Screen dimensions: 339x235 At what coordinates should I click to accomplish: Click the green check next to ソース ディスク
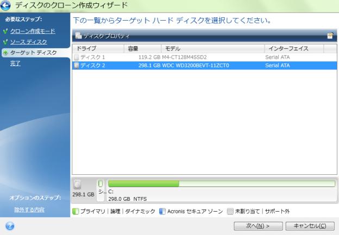click(x=5, y=42)
